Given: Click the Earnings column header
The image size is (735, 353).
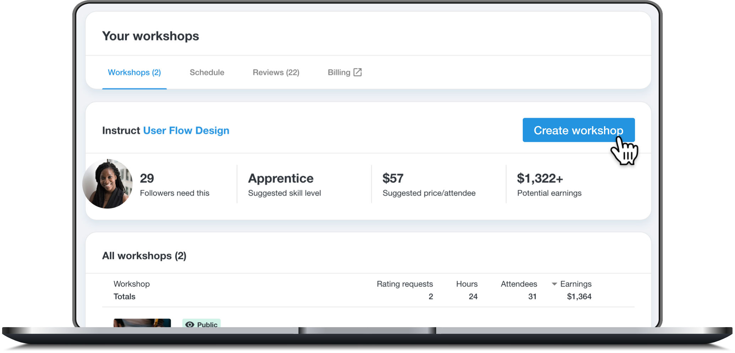Looking at the screenshot, I should [x=576, y=284].
